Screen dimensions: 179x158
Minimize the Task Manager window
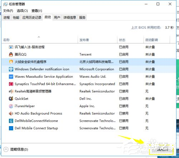pos(146,4)
